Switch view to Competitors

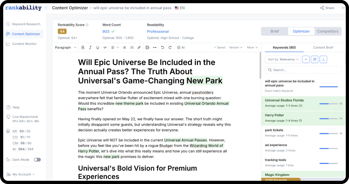pyautogui.click(x=328, y=31)
